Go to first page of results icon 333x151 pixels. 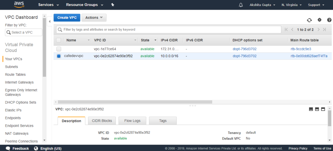click(286, 29)
